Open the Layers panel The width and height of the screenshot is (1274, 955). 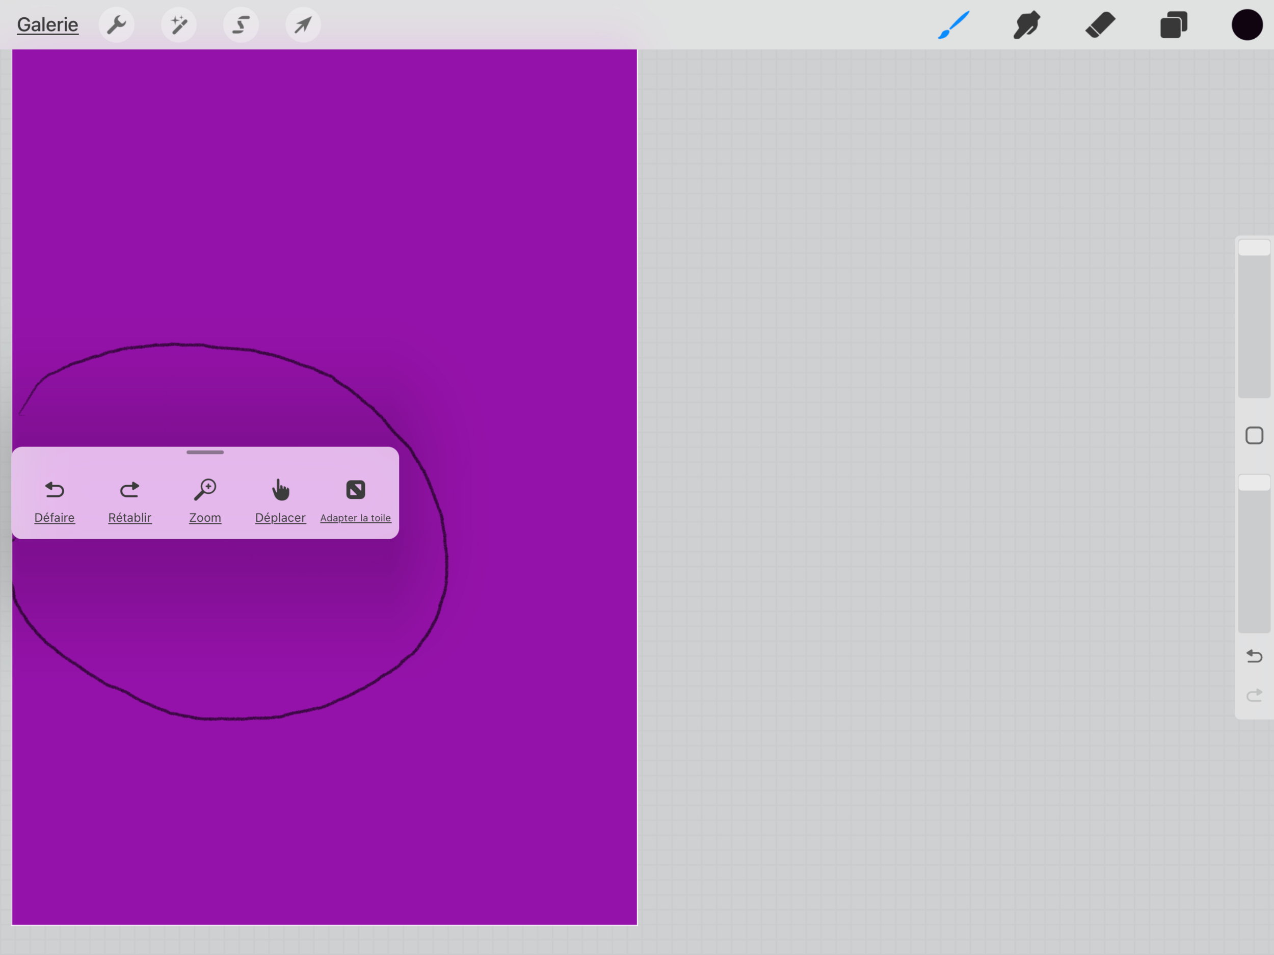click(1173, 25)
